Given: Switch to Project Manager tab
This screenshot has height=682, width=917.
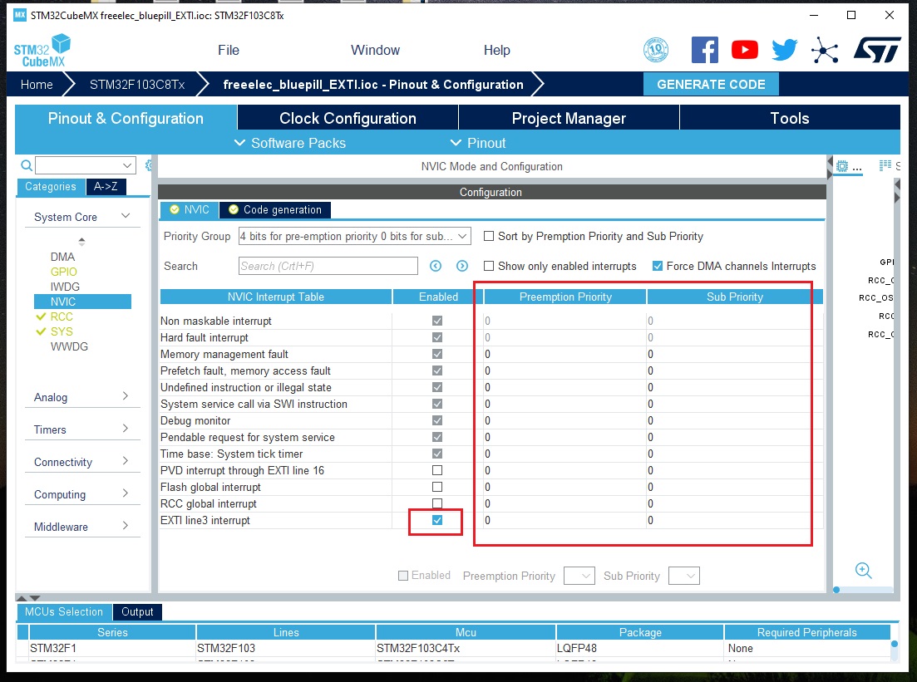Looking at the screenshot, I should 569,118.
